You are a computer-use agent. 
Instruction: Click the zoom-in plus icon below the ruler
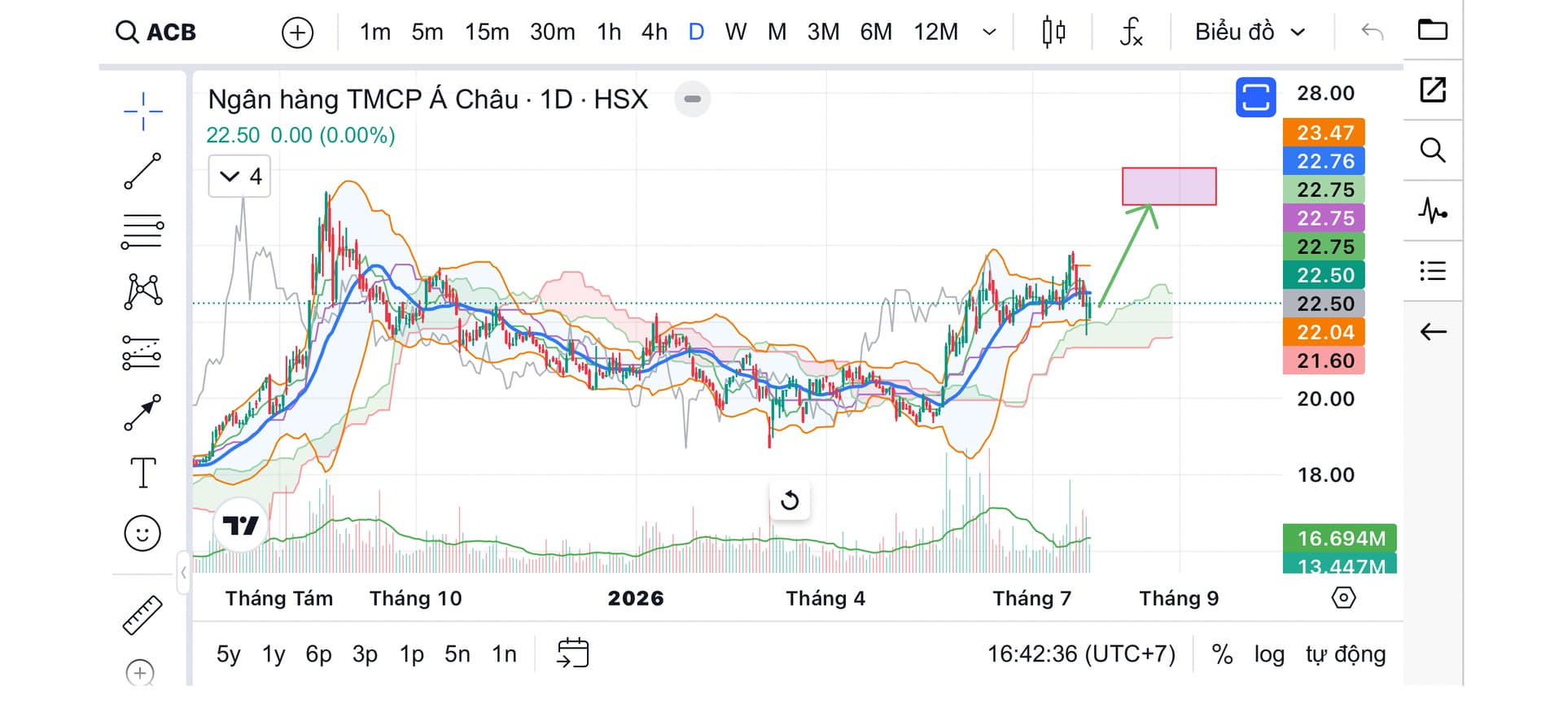[x=140, y=672]
